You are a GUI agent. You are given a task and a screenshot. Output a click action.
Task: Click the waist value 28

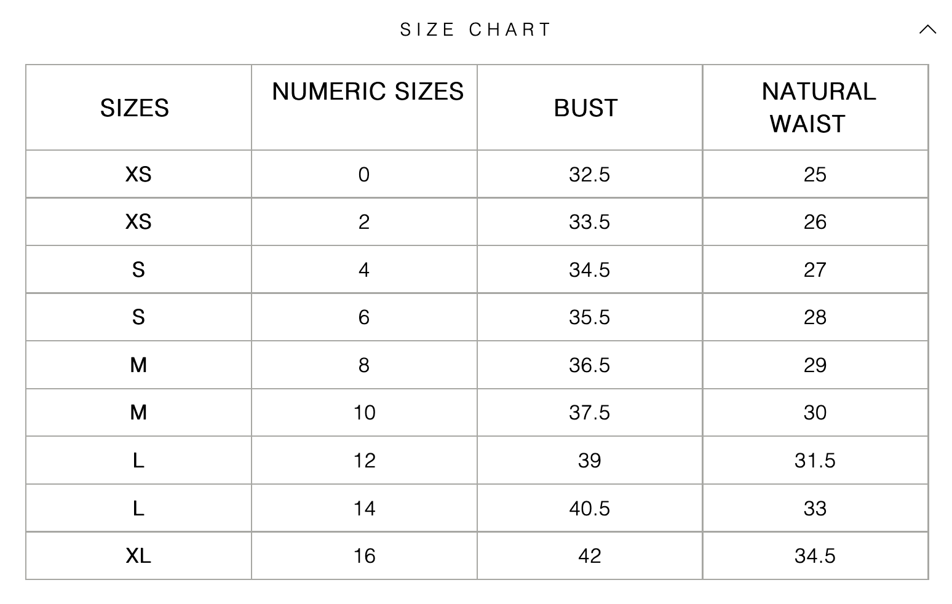click(x=815, y=317)
